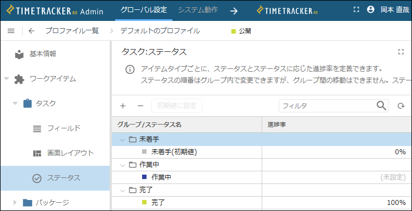Screen dimensions: 412x211
Task: Select the 作業中 status row
Action: click(262, 177)
